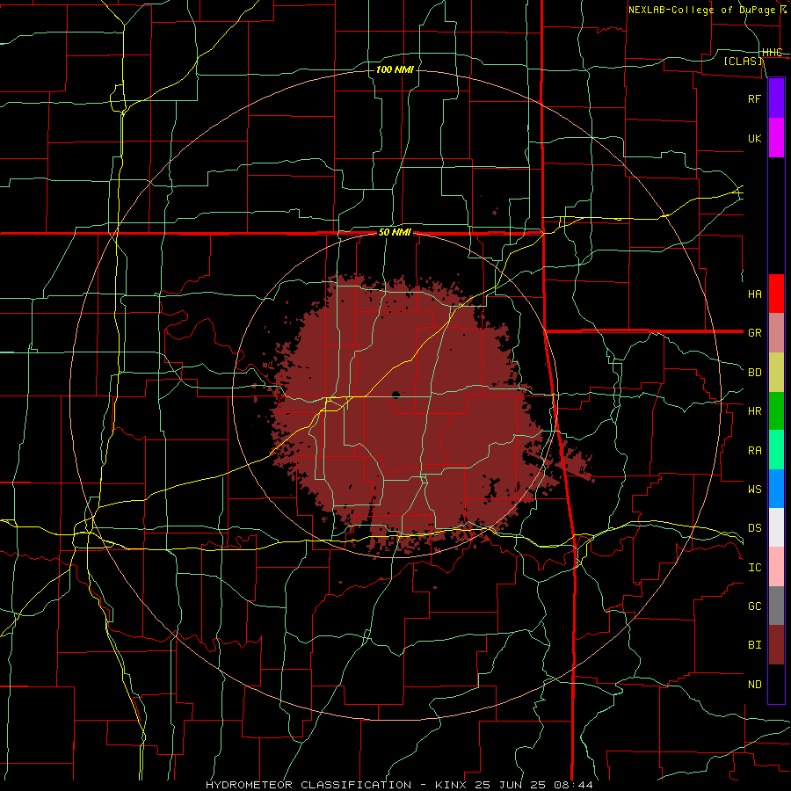This screenshot has width=791, height=791.
Task: Click the red HA legend color swatch
Action: (776, 294)
